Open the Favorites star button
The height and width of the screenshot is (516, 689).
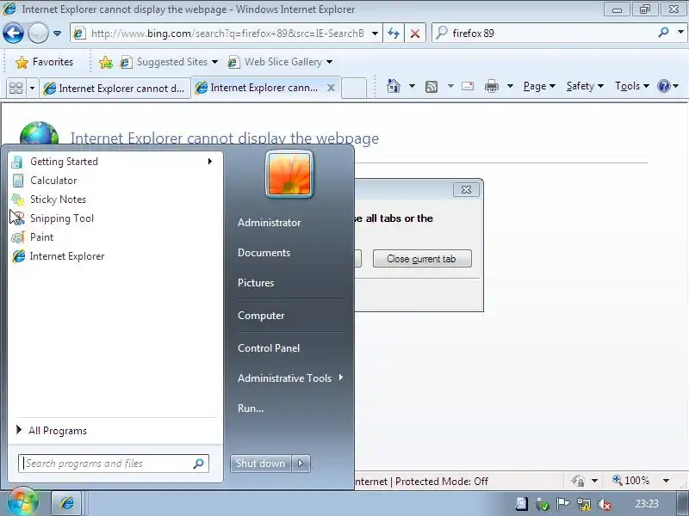(x=45, y=62)
